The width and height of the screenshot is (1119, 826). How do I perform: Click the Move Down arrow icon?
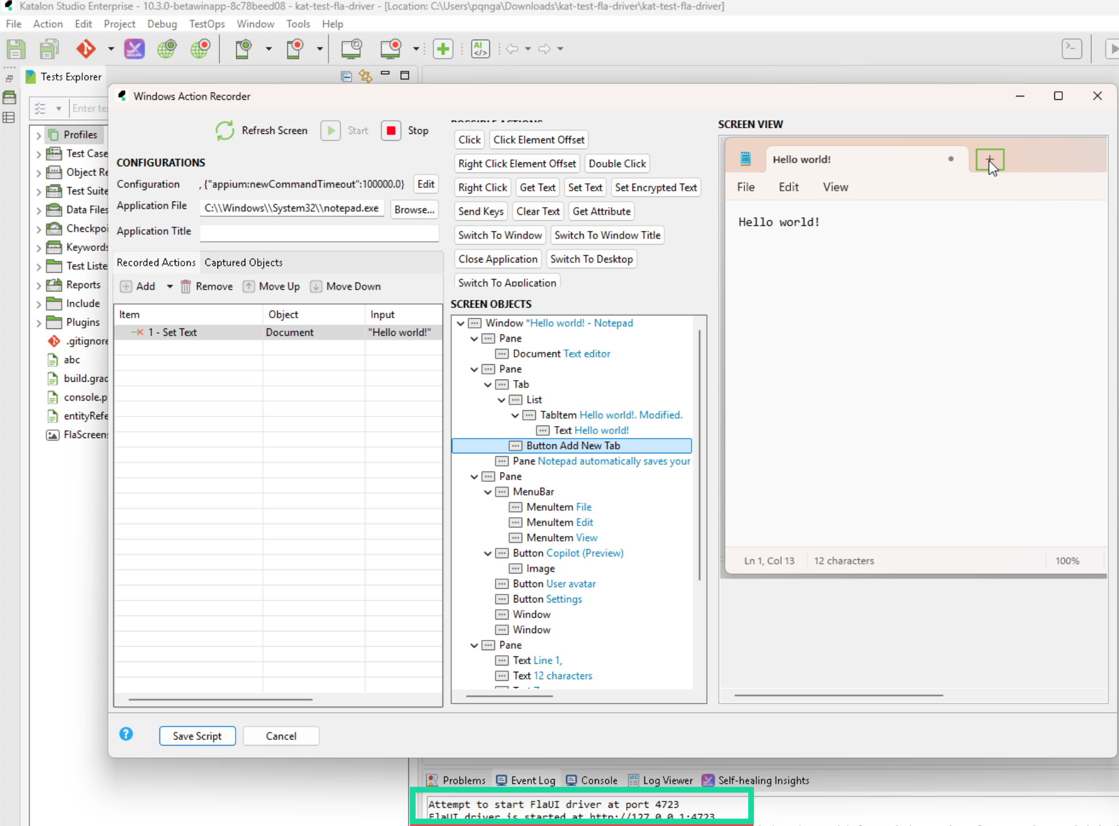pyautogui.click(x=316, y=286)
